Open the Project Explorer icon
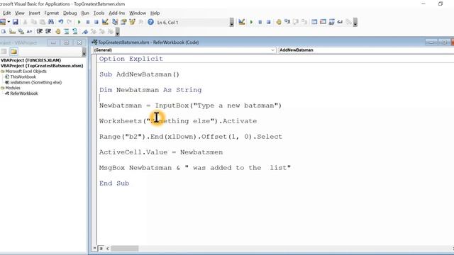This screenshot has width=454, height=255. [115, 22]
